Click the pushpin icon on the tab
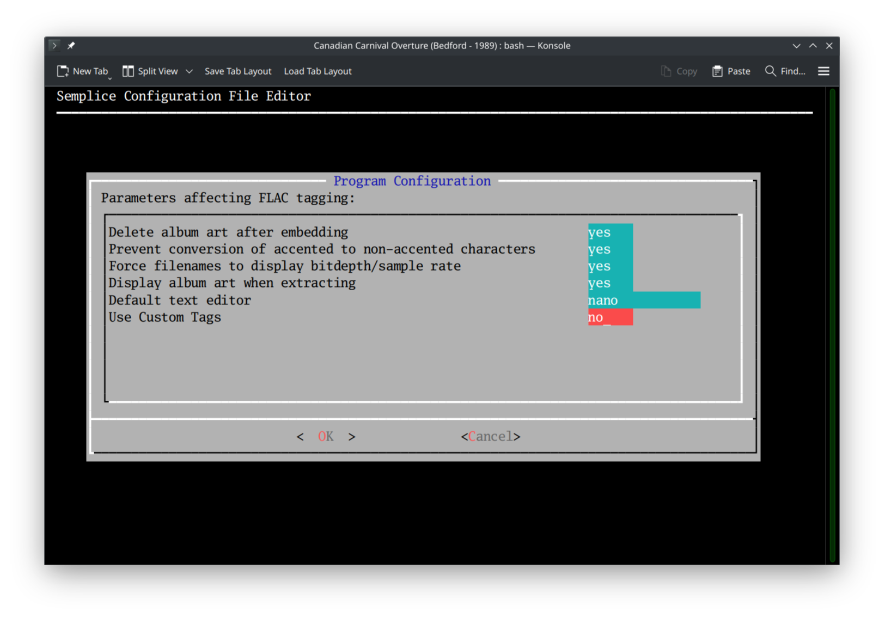 (71, 46)
